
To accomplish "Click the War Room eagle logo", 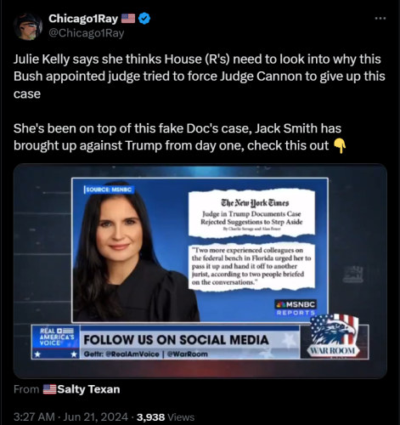I will [x=334, y=337].
